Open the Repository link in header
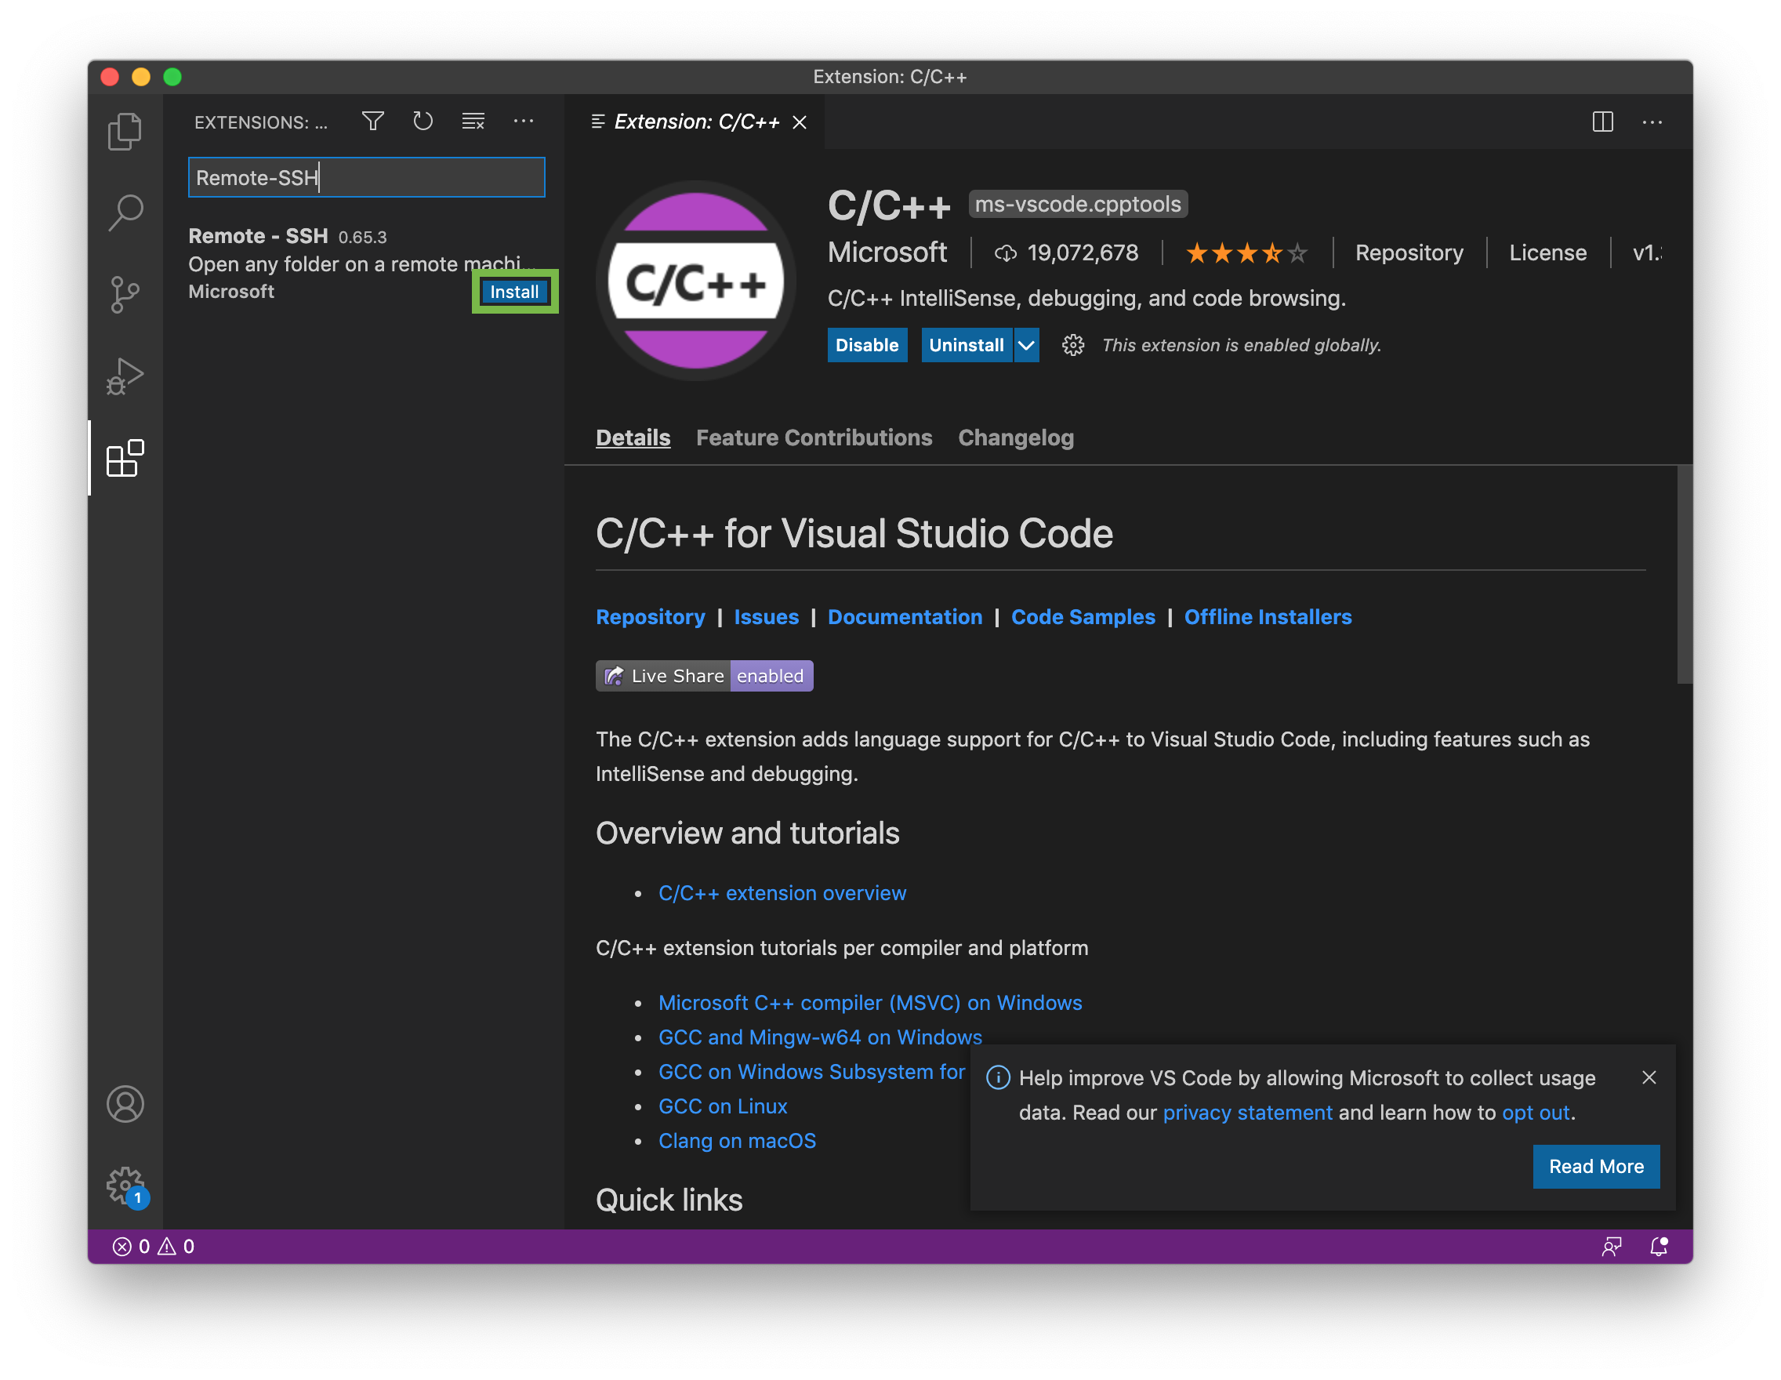The height and width of the screenshot is (1380, 1781). coord(1409,252)
